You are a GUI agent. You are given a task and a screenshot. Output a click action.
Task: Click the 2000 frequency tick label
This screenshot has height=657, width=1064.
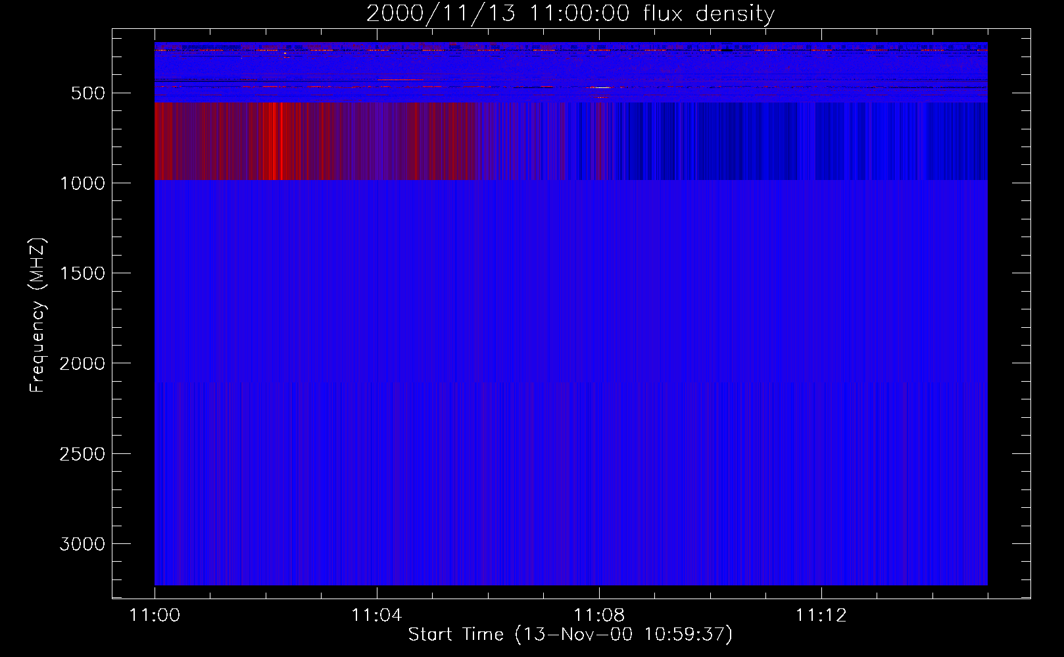[x=82, y=364]
